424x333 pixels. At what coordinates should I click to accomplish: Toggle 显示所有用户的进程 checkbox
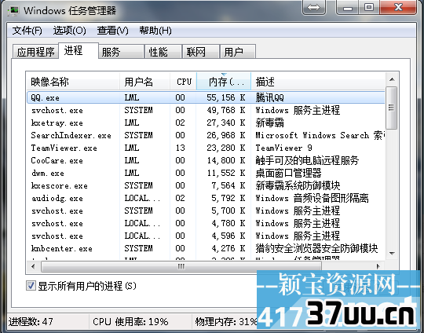pos(31,285)
